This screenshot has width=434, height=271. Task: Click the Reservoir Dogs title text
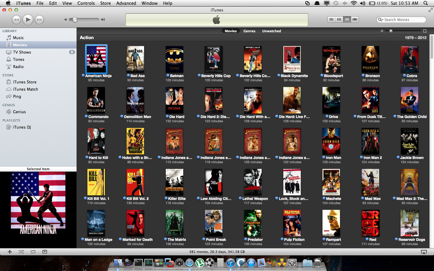[x=412, y=240]
